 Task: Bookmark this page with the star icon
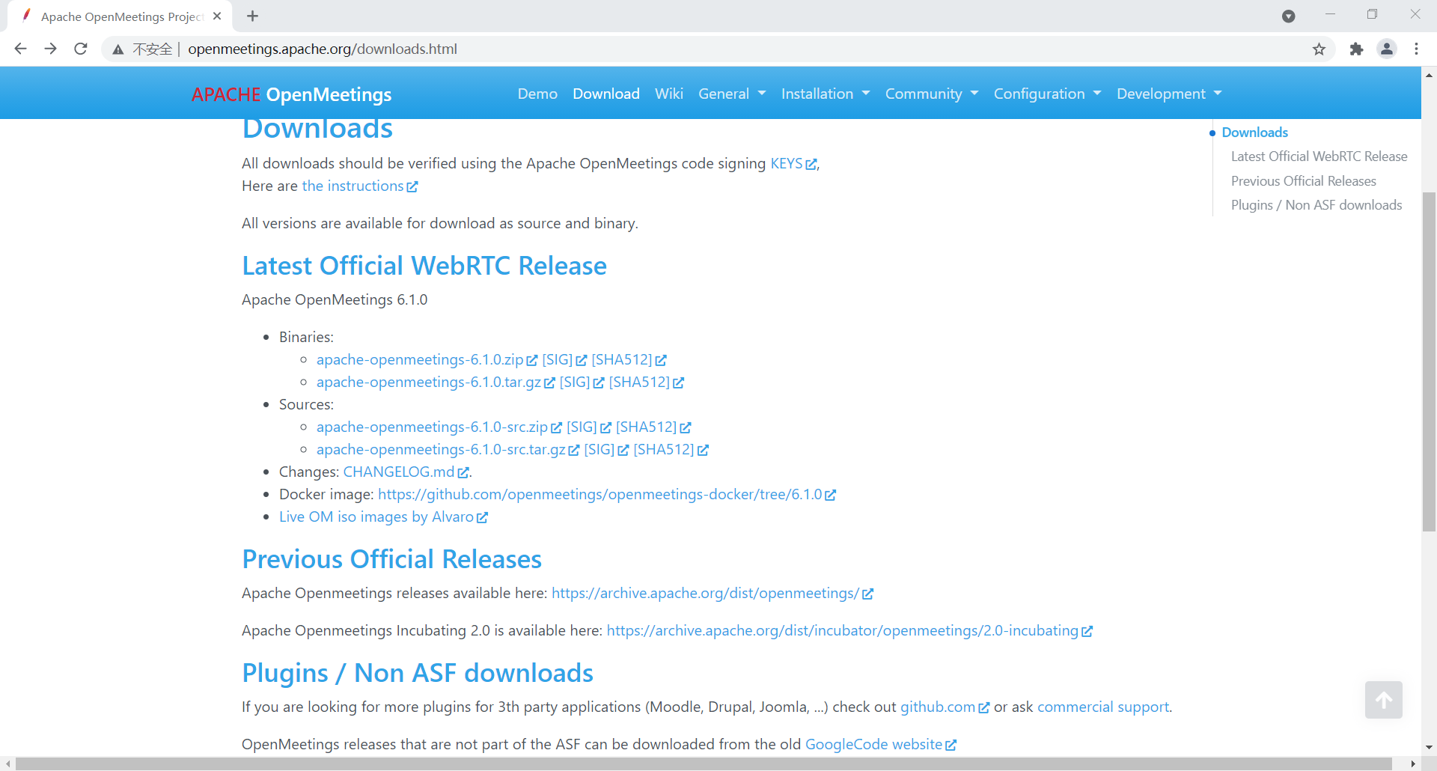tap(1319, 49)
